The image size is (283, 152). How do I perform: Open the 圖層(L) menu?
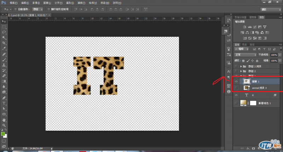pyautogui.click(x=47, y=3)
